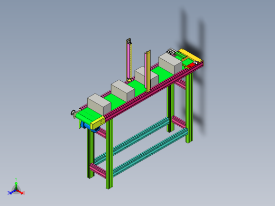Screen dimensions: 275x206
Task: Select the green far-right leg beside the shadow
Action: (189, 107)
